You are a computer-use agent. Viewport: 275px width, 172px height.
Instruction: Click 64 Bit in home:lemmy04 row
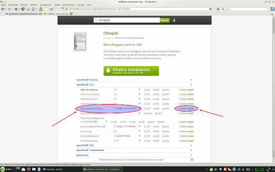[156, 141]
